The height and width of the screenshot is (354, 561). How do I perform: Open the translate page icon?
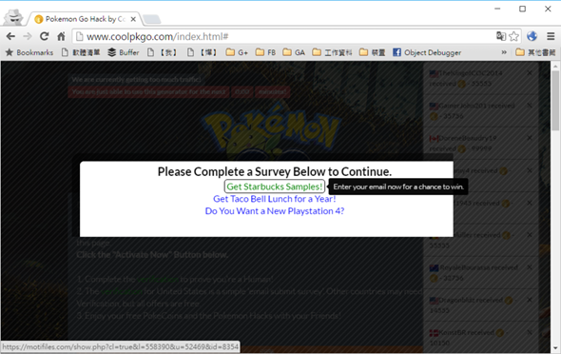point(501,36)
